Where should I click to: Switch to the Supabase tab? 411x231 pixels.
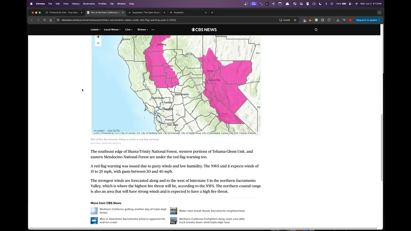click(x=146, y=13)
